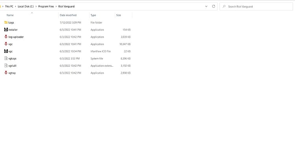Click the IrfanView ICO File type cell
The height and width of the screenshot is (147, 295).
(101, 51)
